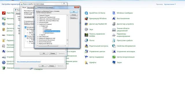Image resolution: width=185 pixels, height=104 pixels.
Task: Select Филиппинский (Филиппины) row
Action: [47, 40]
